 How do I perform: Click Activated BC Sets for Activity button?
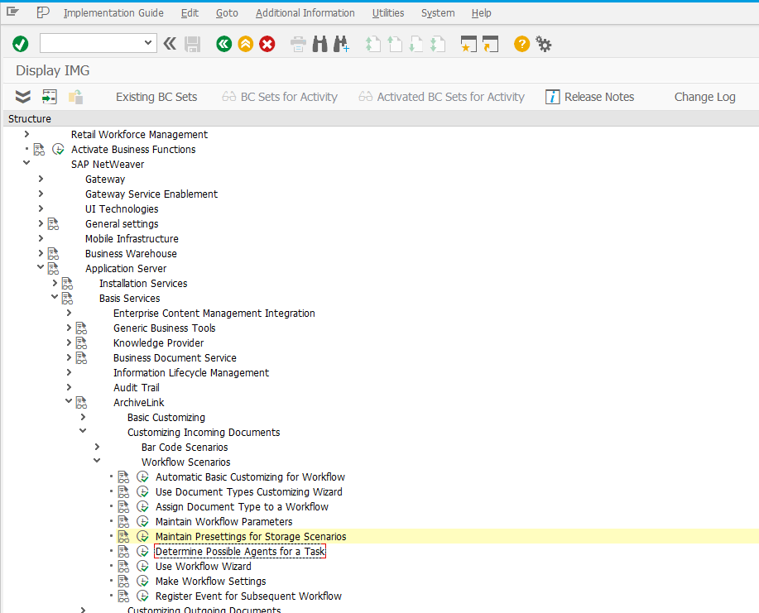(x=441, y=97)
